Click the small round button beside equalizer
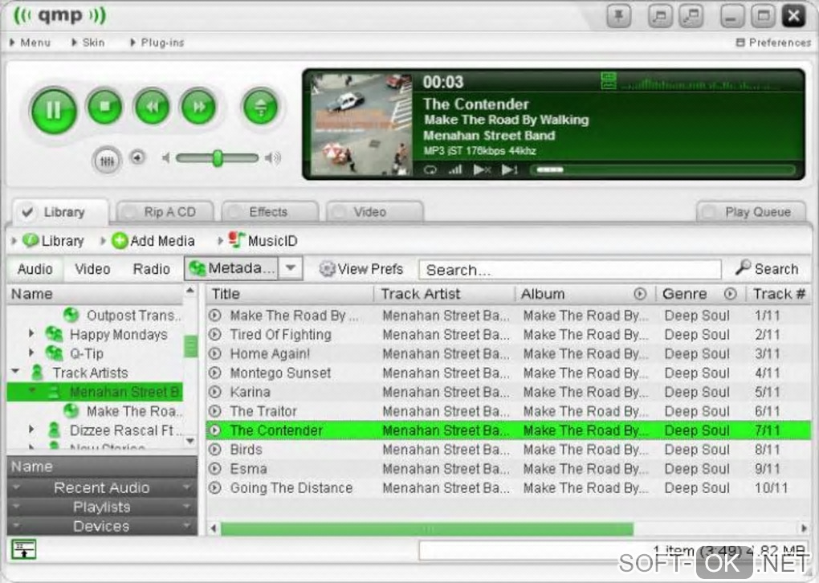 click(138, 157)
